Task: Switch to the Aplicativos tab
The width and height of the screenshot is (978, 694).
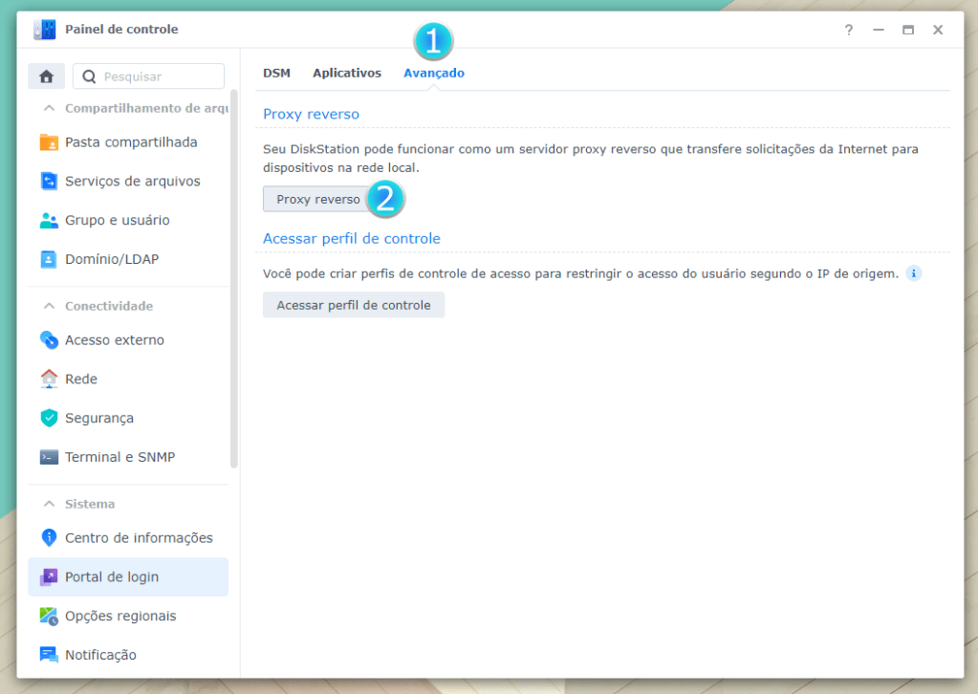Action: point(347,73)
